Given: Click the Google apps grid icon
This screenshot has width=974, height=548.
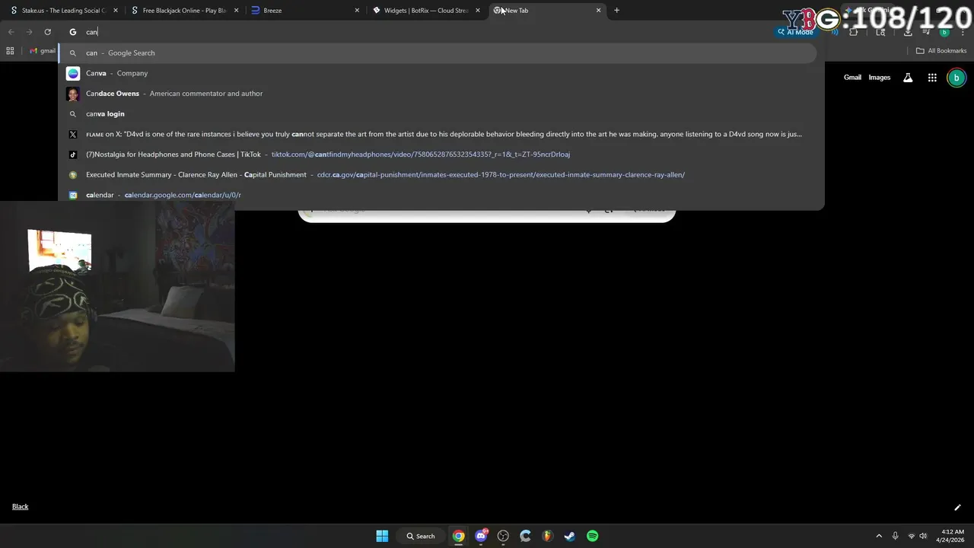Looking at the screenshot, I should pyautogui.click(x=932, y=78).
